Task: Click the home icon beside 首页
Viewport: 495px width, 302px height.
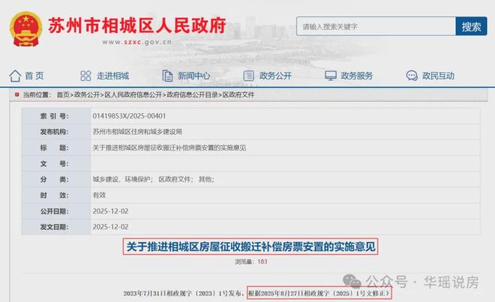Action: 15,76
